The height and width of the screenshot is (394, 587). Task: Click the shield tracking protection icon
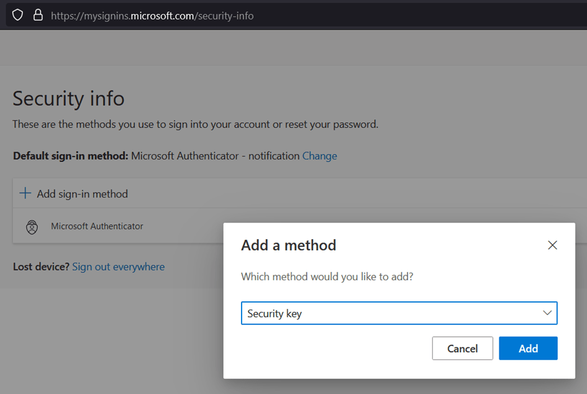[17, 15]
